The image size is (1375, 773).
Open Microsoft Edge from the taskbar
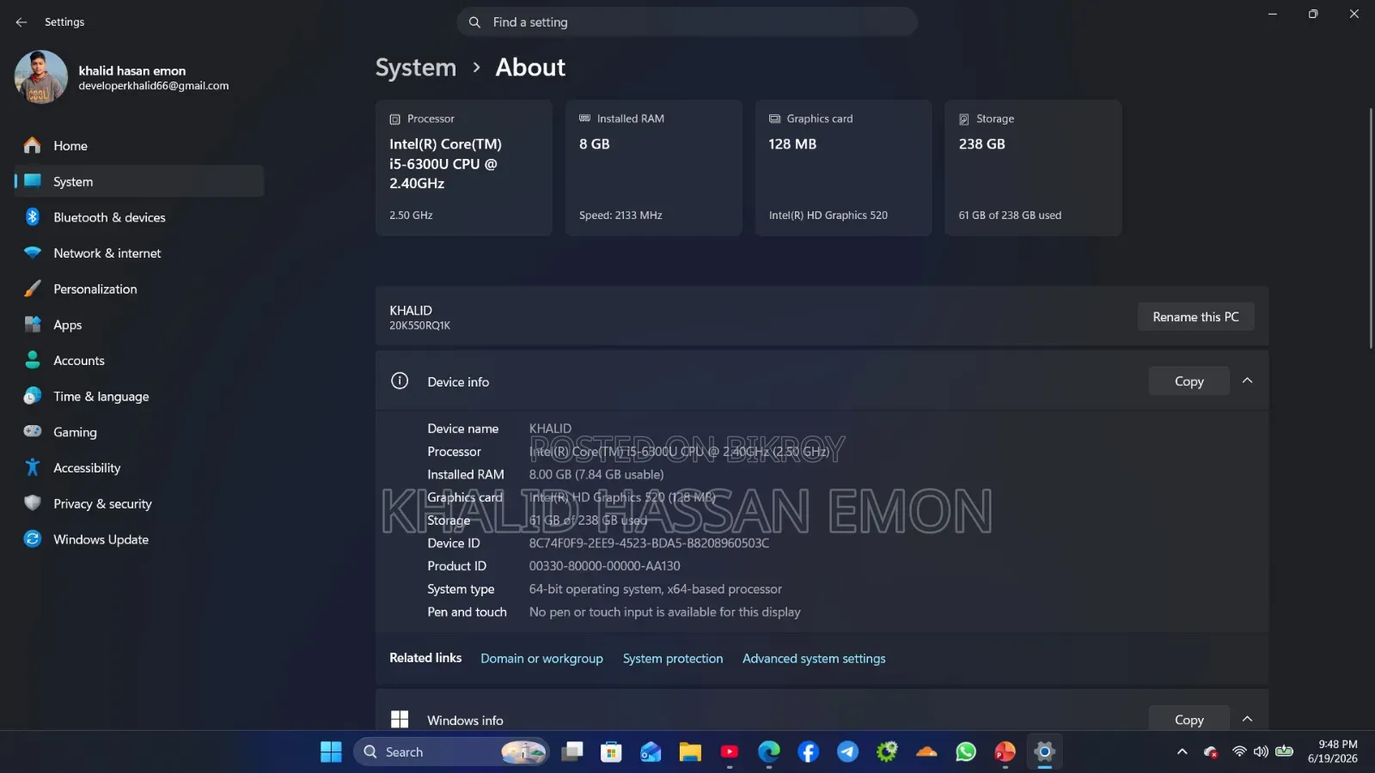(x=769, y=752)
